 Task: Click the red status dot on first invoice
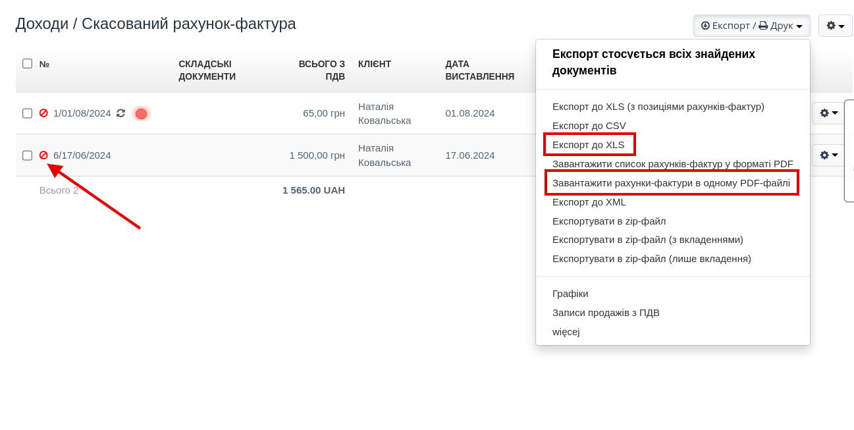[141, 114]
